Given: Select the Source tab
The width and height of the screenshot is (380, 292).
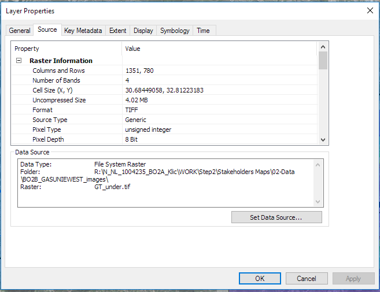Looking at the screenshot, I should (x=47, y=29).
